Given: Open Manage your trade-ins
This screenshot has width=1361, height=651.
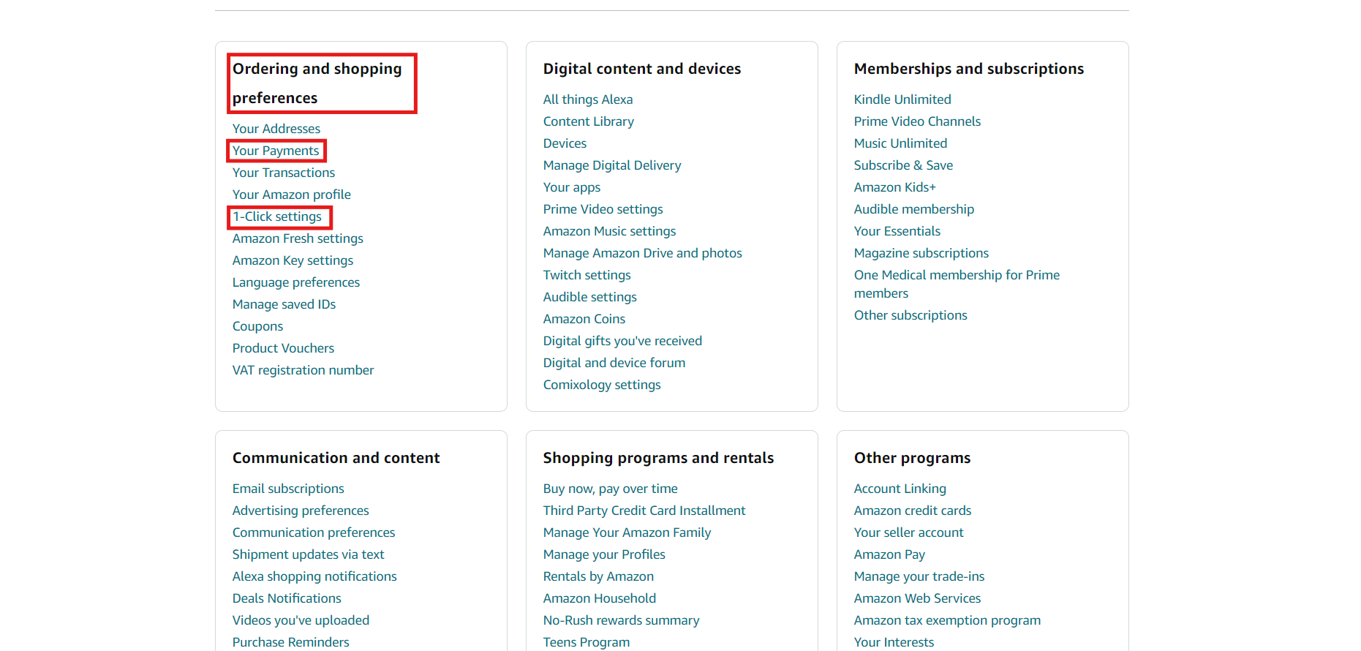Looking at the screenshot, I should [x=919, y=576].
